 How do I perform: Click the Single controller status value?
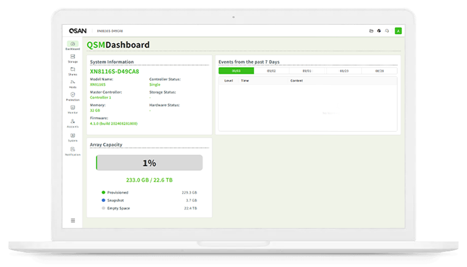click(155, 85)
